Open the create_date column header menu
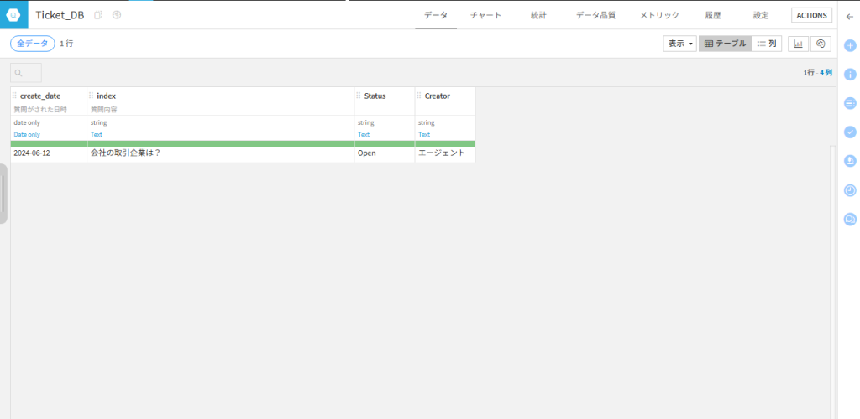This screenshot has height=419, width=860. (x=40, y=96)
